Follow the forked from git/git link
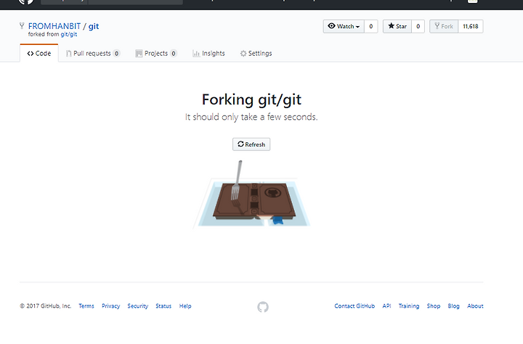 pyautogui.click(x=69, y=34)
